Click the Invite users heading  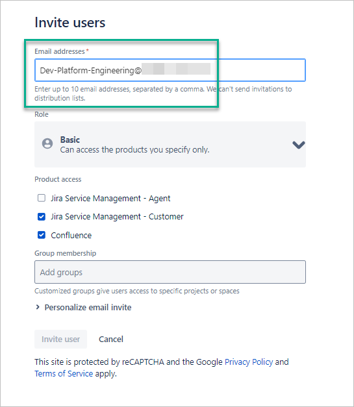(70, 23)
